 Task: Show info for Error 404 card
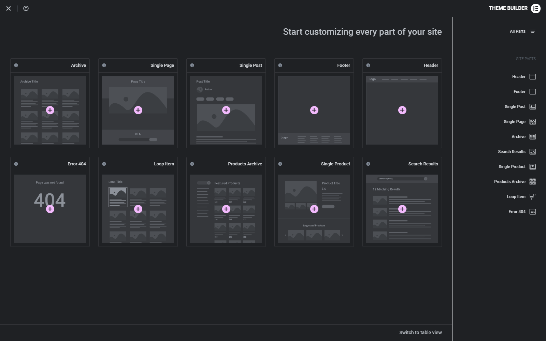click(16, 164)
